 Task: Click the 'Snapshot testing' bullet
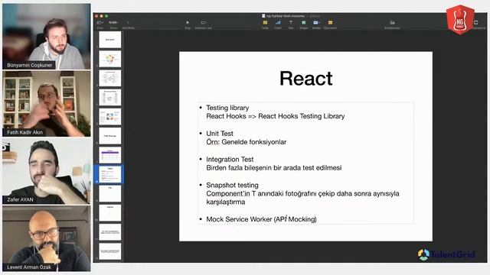coord(232,185)
